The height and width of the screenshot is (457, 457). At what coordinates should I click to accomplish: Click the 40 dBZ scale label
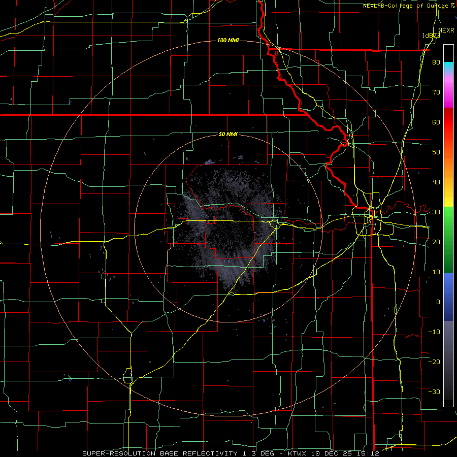(x=436, y=182)
